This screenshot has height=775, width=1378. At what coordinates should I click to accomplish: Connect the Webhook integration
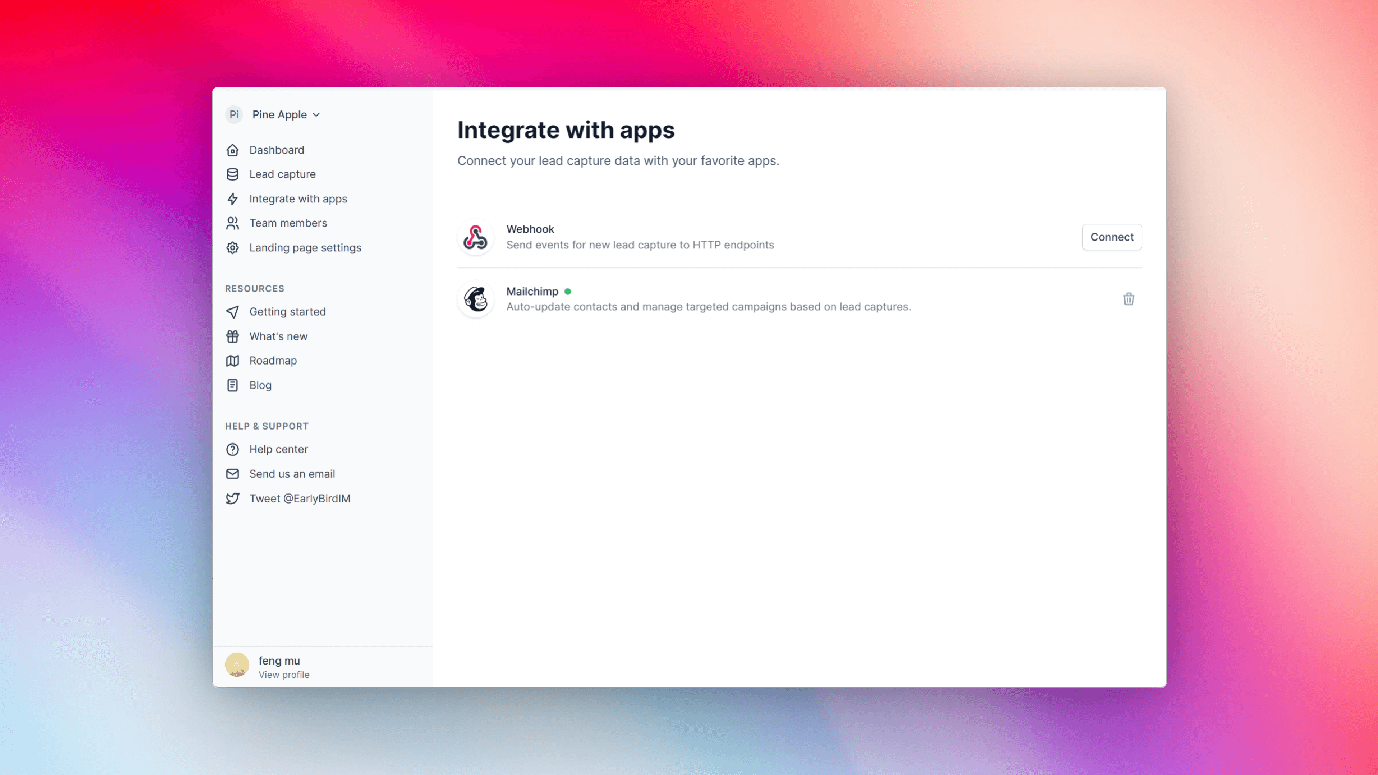pos(1111,237)
